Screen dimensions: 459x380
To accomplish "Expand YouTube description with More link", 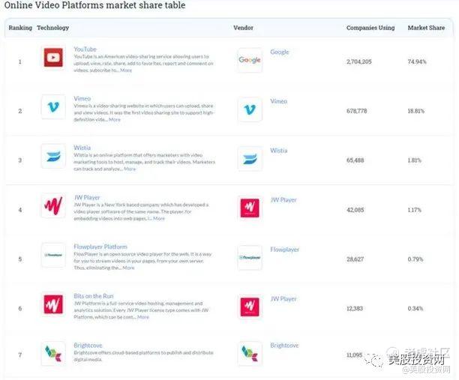I will pos(126,70).
